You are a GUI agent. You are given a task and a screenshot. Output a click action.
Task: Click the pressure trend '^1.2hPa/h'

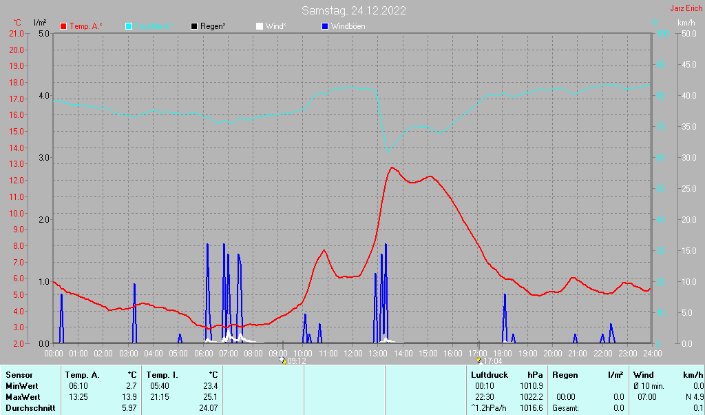coord(489,408)
